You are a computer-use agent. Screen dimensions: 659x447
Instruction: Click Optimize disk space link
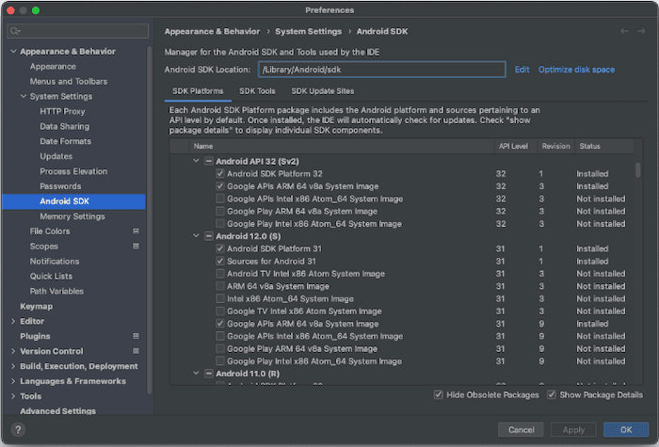coord(576,70)
